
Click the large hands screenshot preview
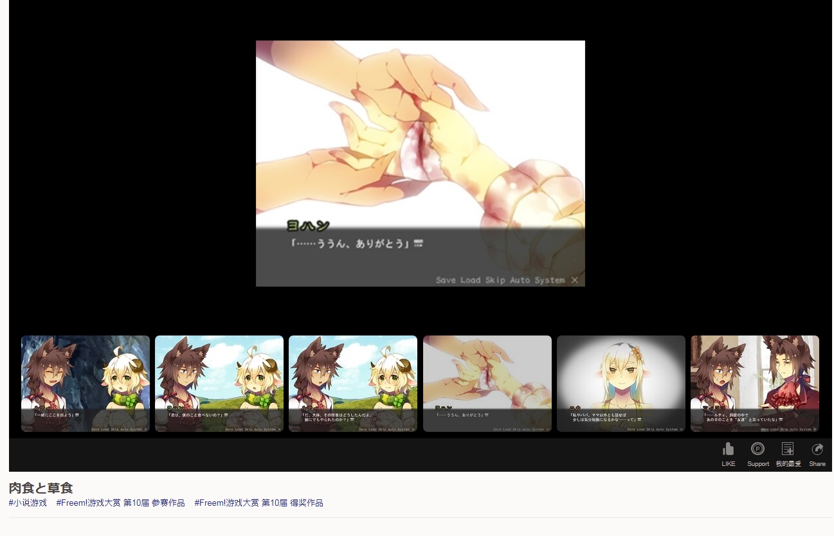pos(421,163)
